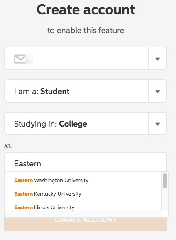The width and height of the screenshot is (176, 240).
Task: Click the 'AT:' field label
Action: coord(8,146)
